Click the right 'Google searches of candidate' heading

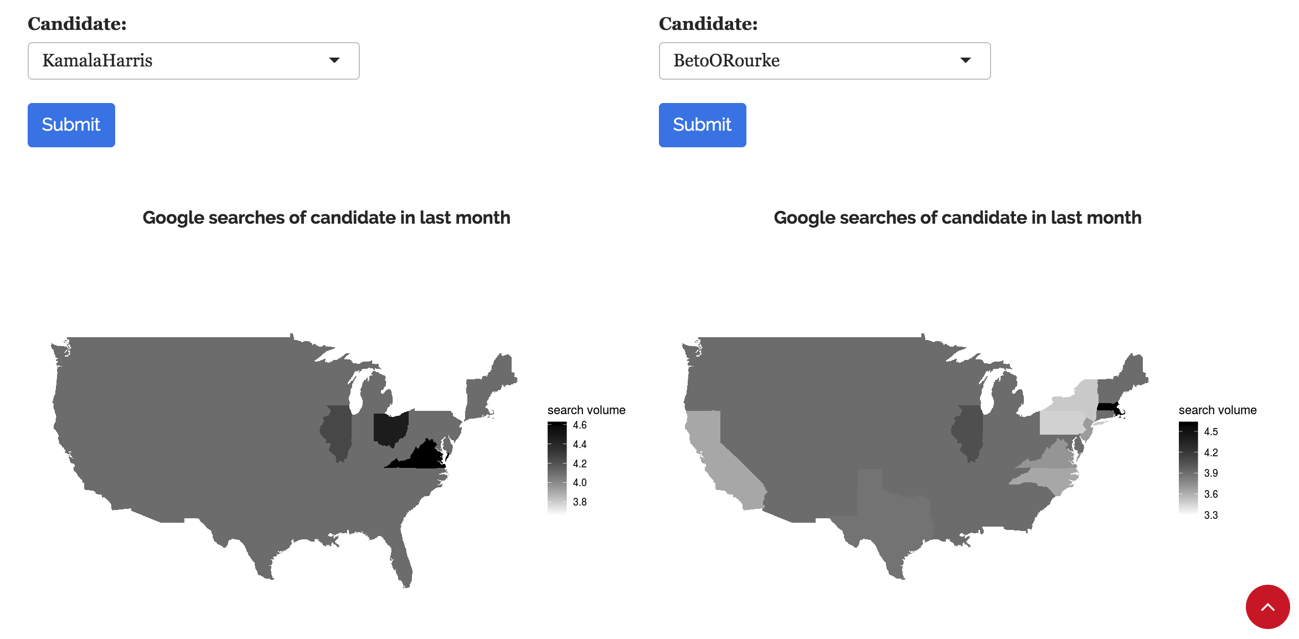[957, 218]
